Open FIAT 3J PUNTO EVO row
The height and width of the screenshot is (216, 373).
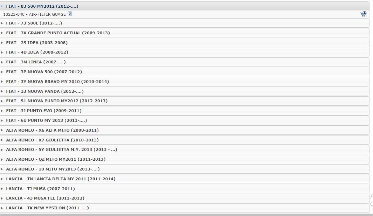185,111
